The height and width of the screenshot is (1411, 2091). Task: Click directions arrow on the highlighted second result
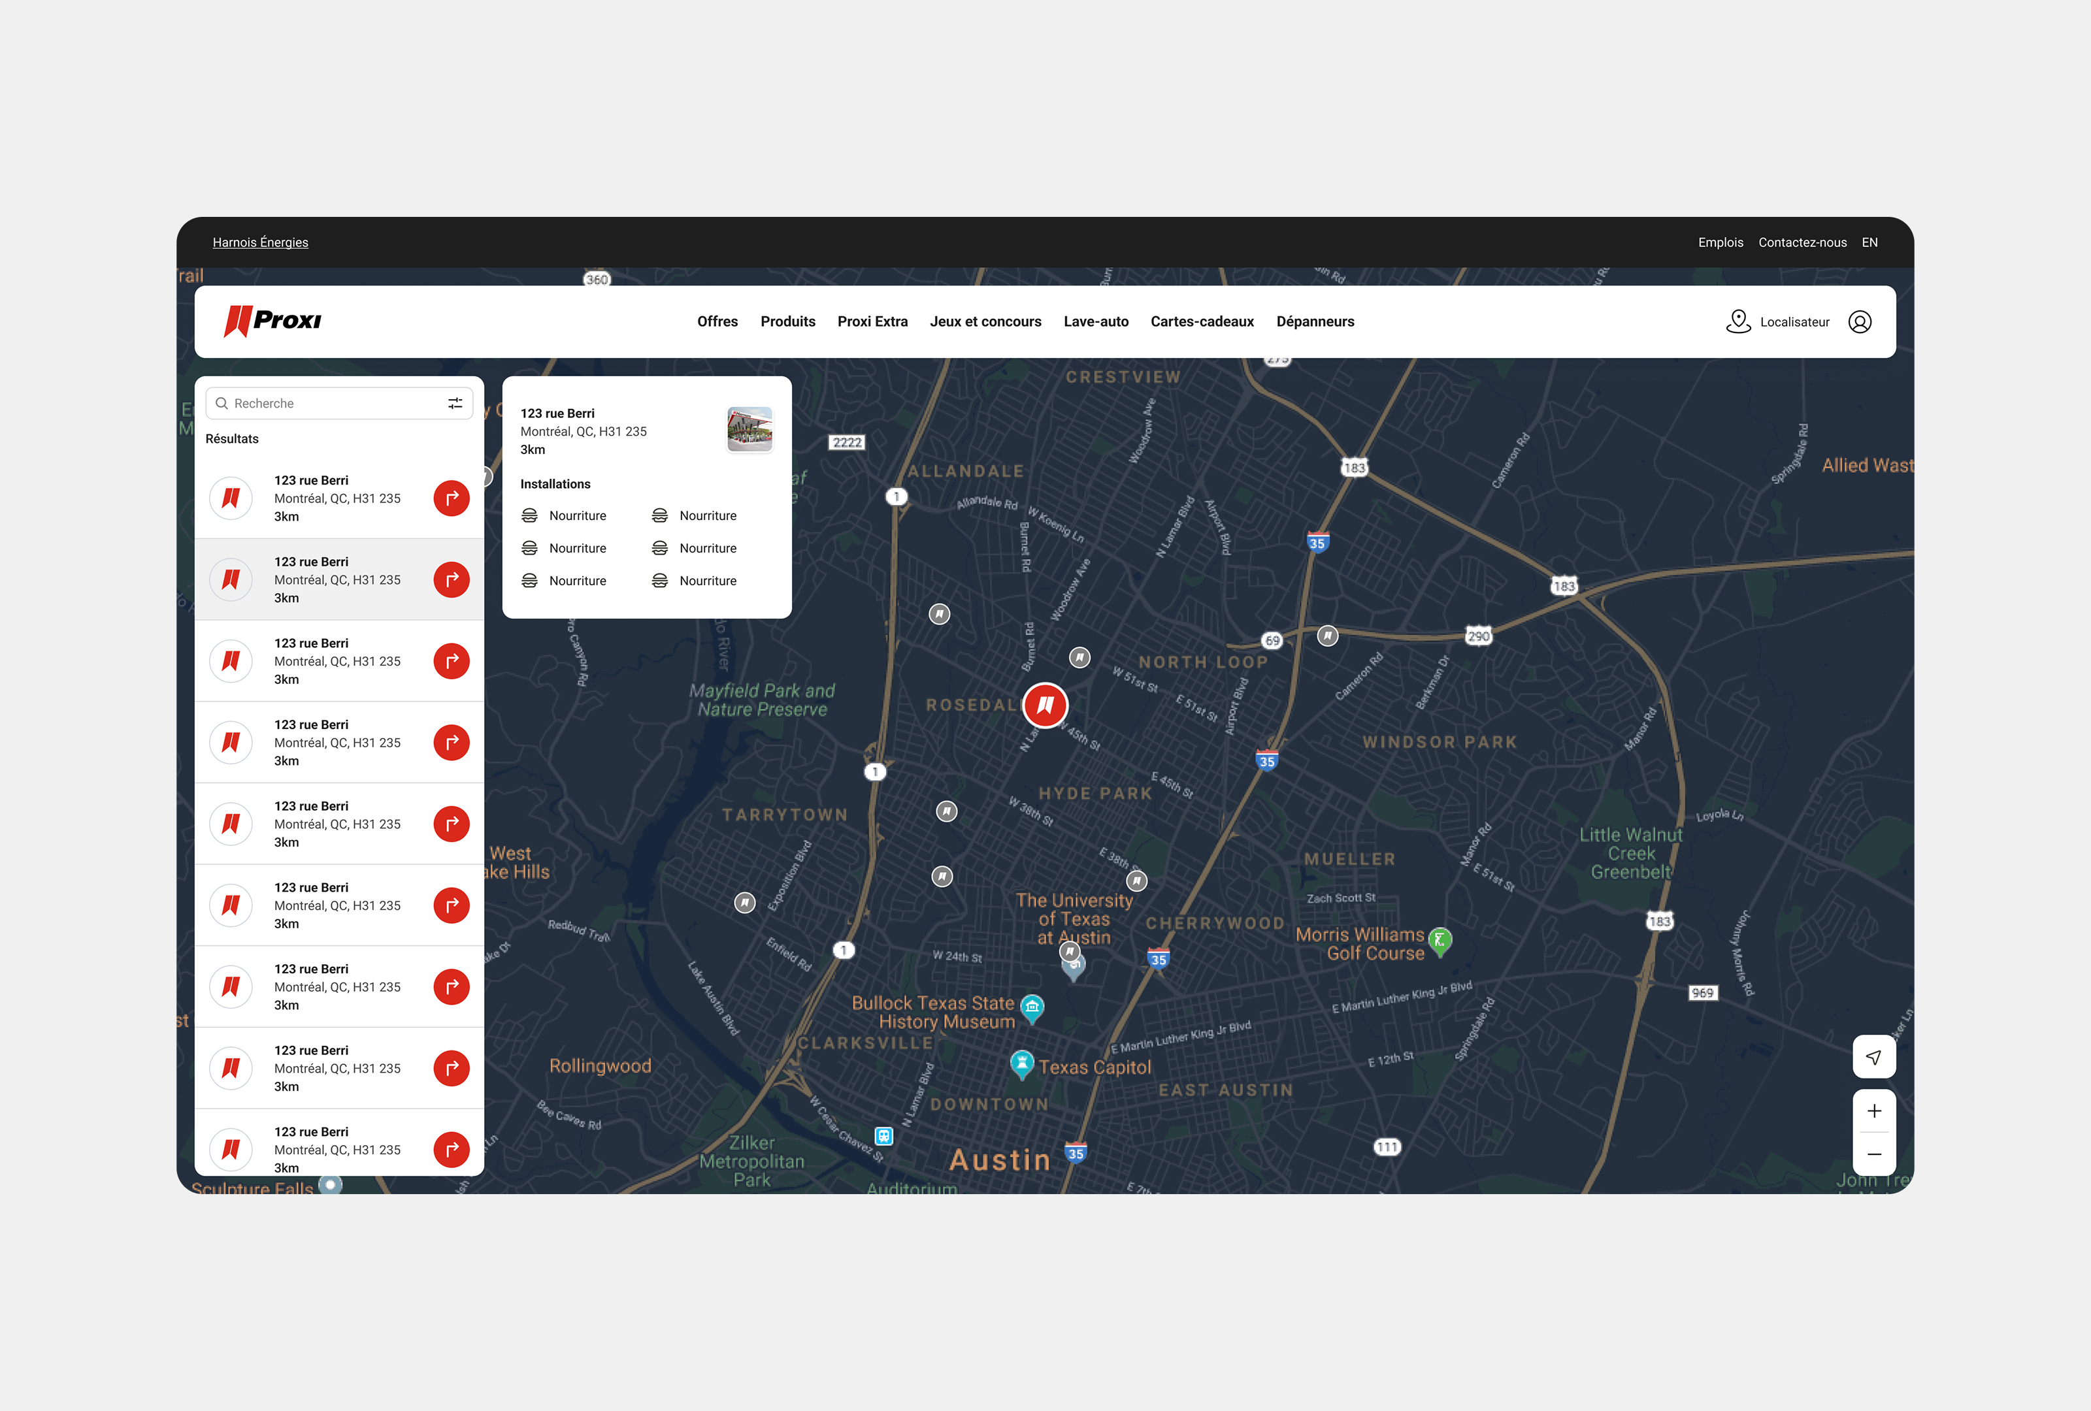452,580
